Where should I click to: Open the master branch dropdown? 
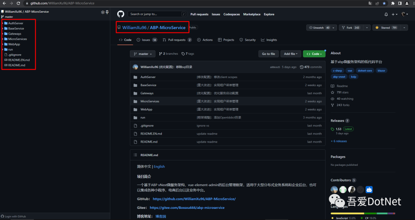(x=143, y=54)
